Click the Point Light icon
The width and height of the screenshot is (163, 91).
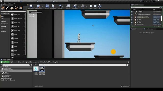click(x=12, y=27)
